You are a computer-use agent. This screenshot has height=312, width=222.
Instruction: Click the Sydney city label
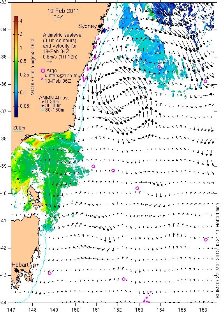[88, 26]
